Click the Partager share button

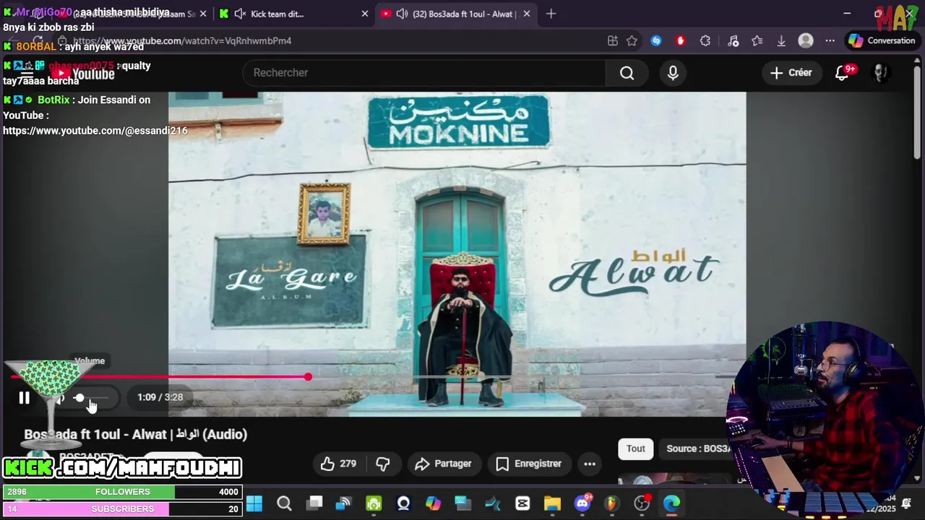[443, 464]
